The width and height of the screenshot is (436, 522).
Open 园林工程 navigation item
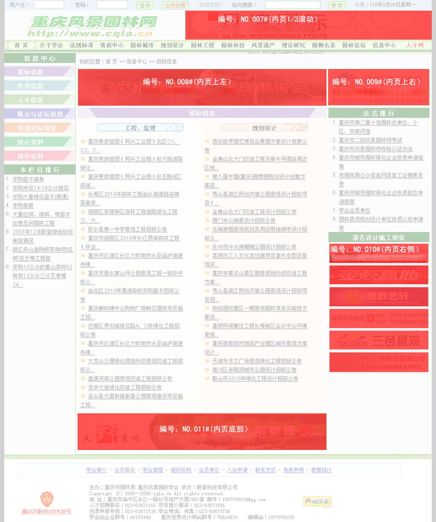[x=202, y=45]
